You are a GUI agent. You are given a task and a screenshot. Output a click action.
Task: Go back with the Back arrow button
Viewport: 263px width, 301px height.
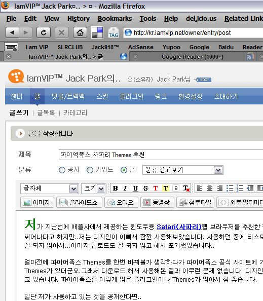pos(13,32)
